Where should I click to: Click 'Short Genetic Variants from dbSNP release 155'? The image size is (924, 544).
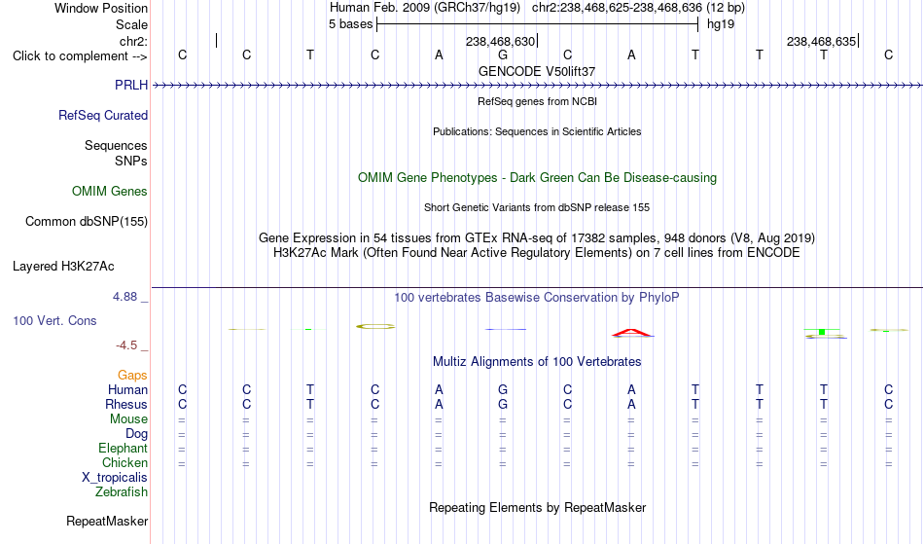point(537,207)
